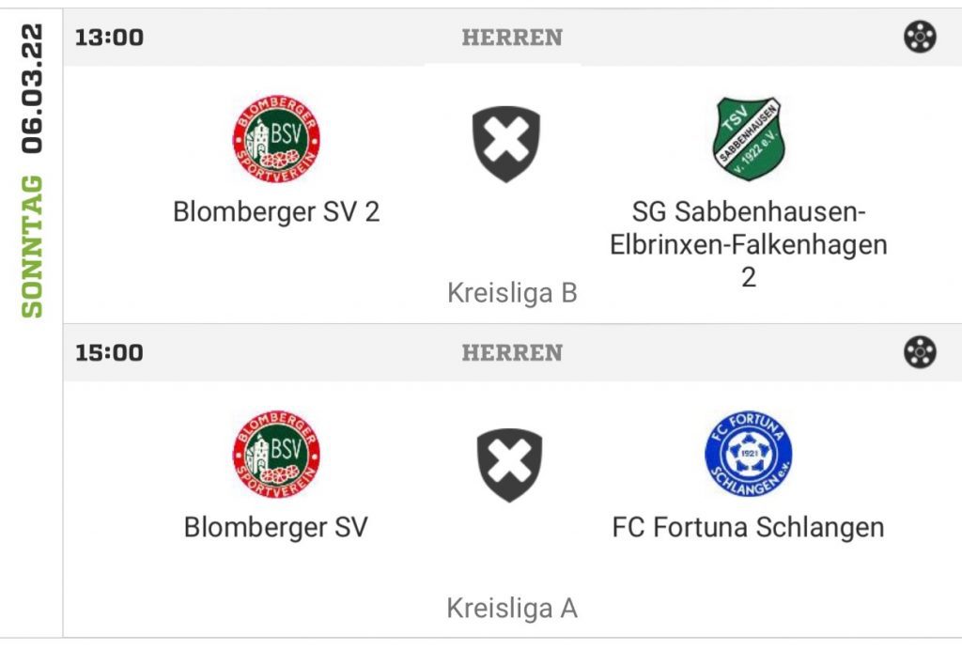Open the film reel icon for 13:00 match

[920, 37]
